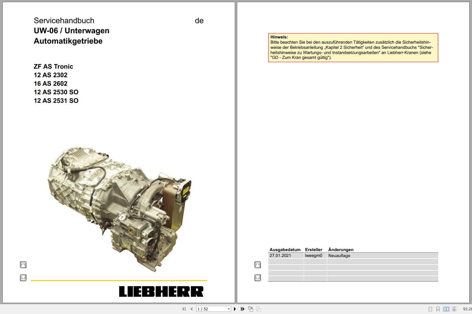Click the 'ZF AS Tronic' line
The height and width of the screenshot is (314, 472).
53,67
